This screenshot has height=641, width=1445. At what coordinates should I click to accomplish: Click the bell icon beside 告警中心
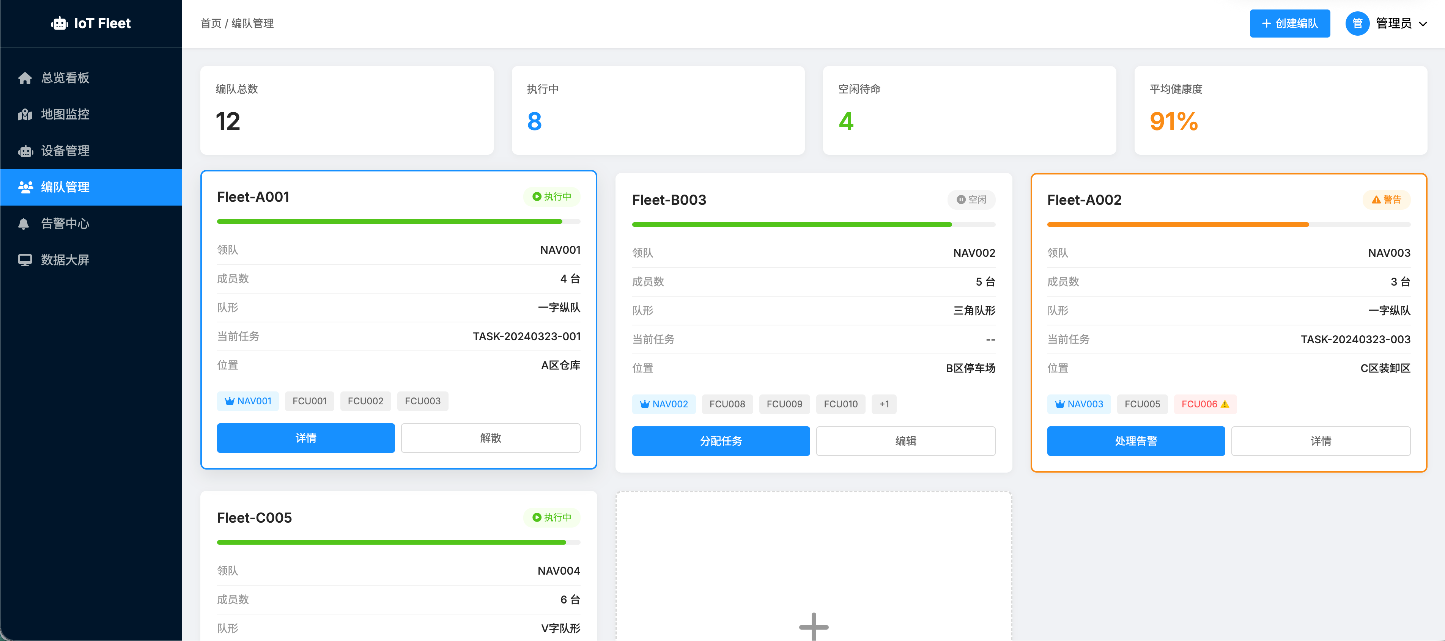coord(24,224)
